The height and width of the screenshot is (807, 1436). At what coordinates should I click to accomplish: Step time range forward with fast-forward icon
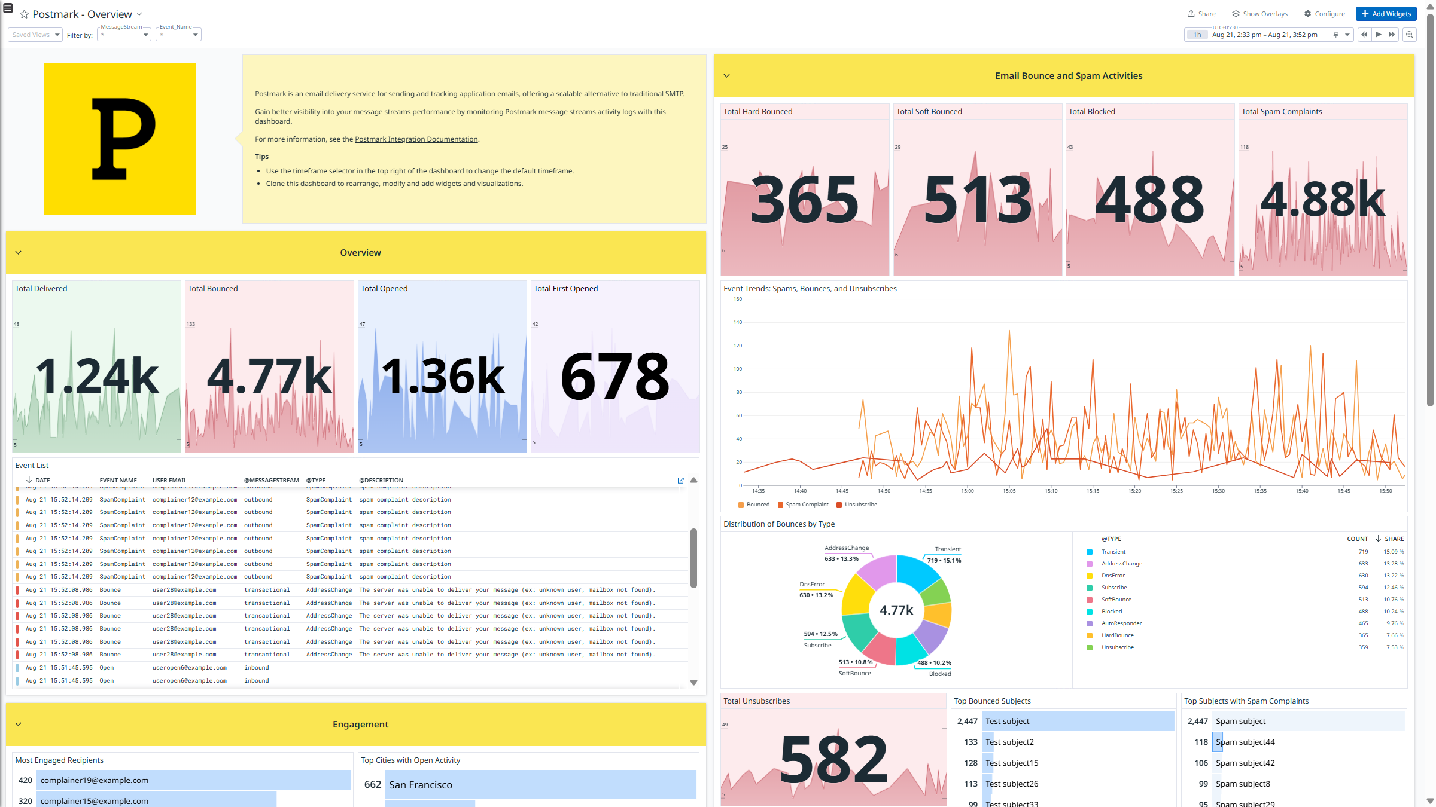click(x=1392, y=35)
